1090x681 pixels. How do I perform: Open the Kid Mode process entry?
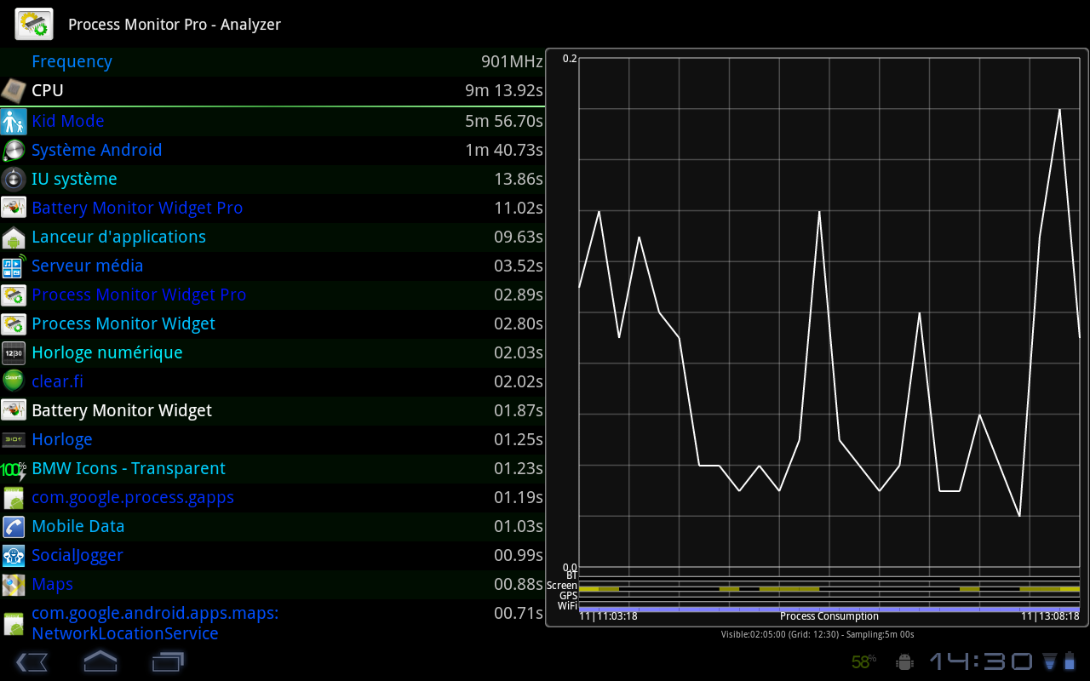coord(272,121)
